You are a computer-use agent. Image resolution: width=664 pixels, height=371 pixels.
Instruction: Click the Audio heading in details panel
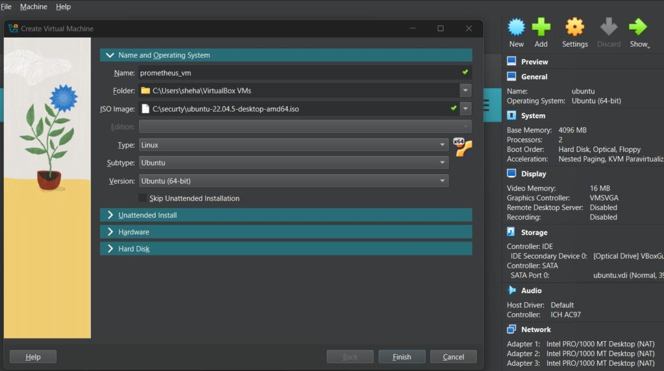point(531,291)
